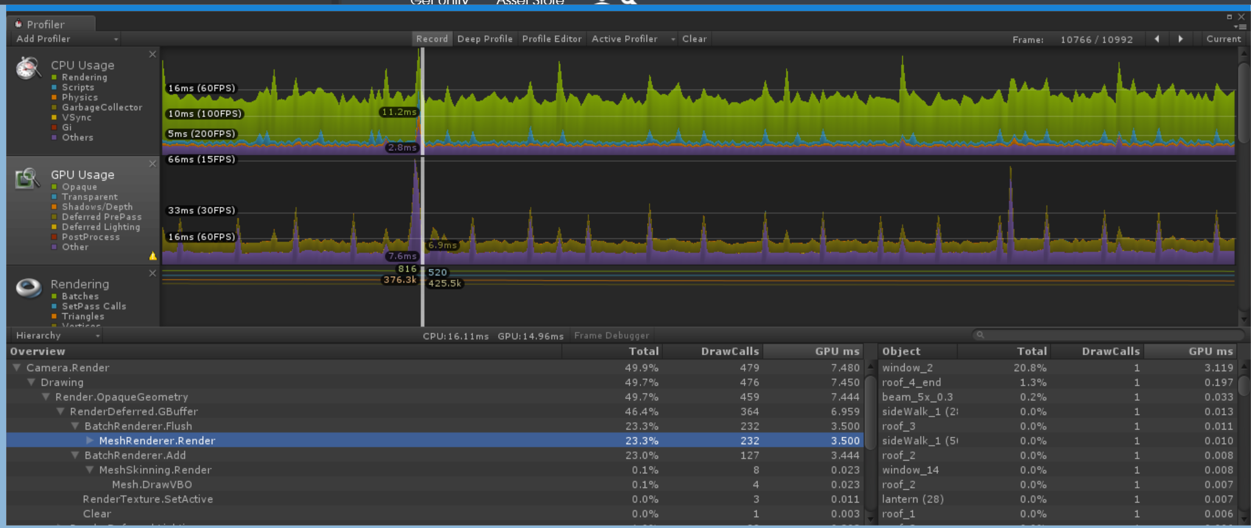Enable Deep Profile mode
This screenshot has width=1251, height=528.
[x=485, y=39]
